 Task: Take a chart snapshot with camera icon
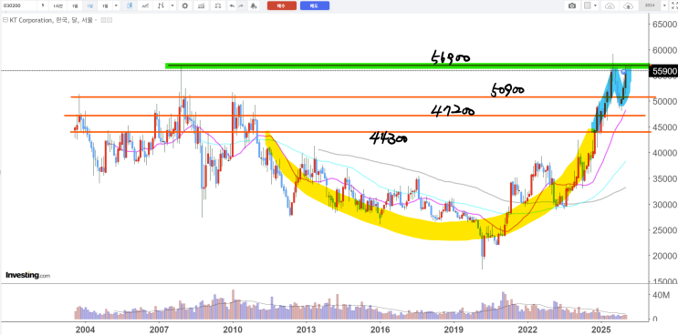click(x=572, y=5)
